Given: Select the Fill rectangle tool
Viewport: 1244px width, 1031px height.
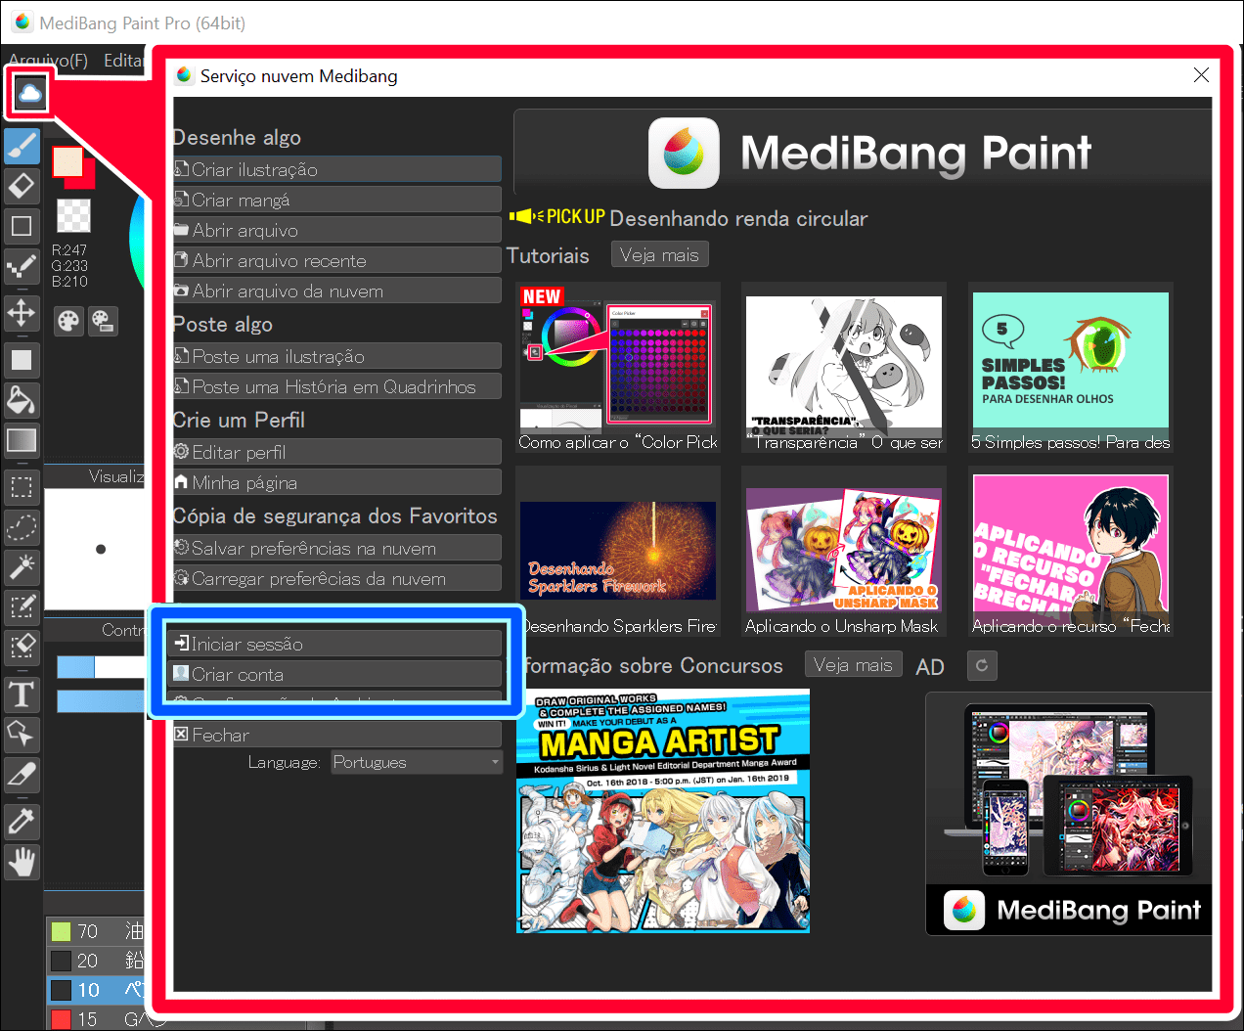Looking at the screenshot, I should tap(22, 360).
